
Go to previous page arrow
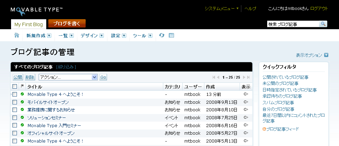click(218, 77)
